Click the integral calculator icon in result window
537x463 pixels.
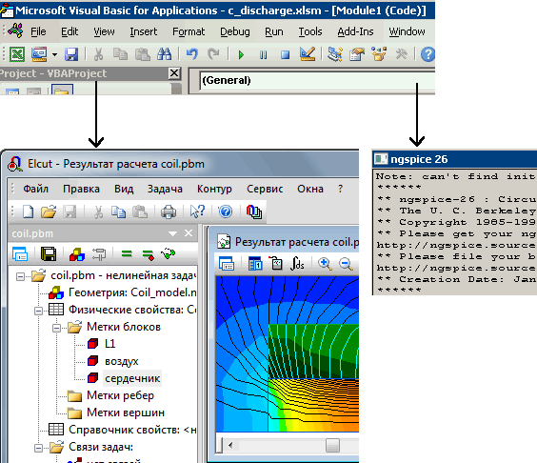(297, 264)
